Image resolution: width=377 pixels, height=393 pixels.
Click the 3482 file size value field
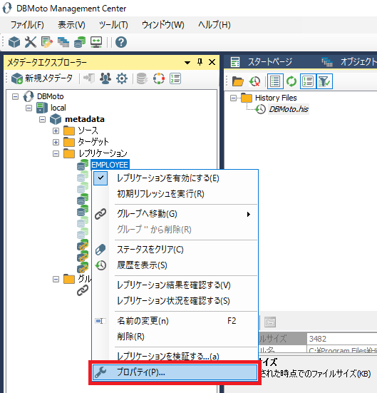(x=342, y=339)
